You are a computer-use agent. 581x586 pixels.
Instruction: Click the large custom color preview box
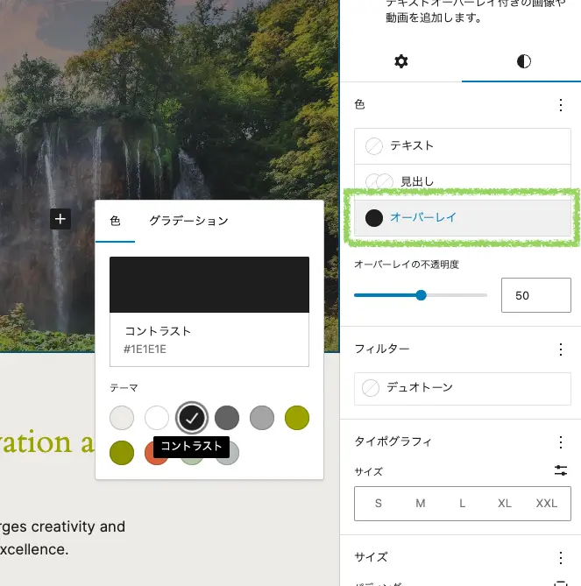pyautogui.click(x=209, y=285)
